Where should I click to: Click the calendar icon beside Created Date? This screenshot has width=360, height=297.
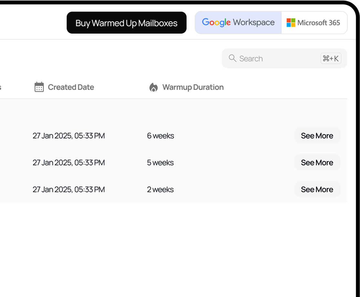pyautogui.click(x=39, y=87)
